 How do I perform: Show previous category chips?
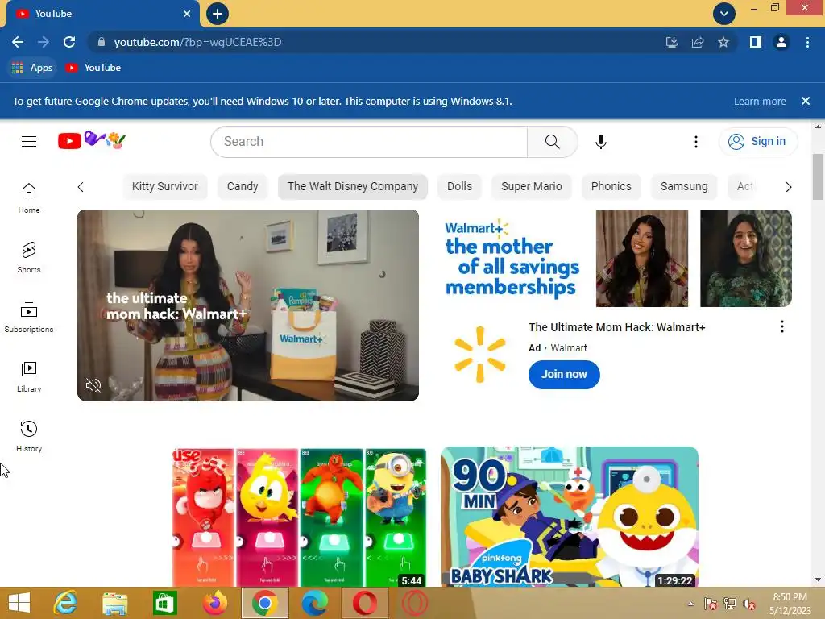tap(81, 187)
